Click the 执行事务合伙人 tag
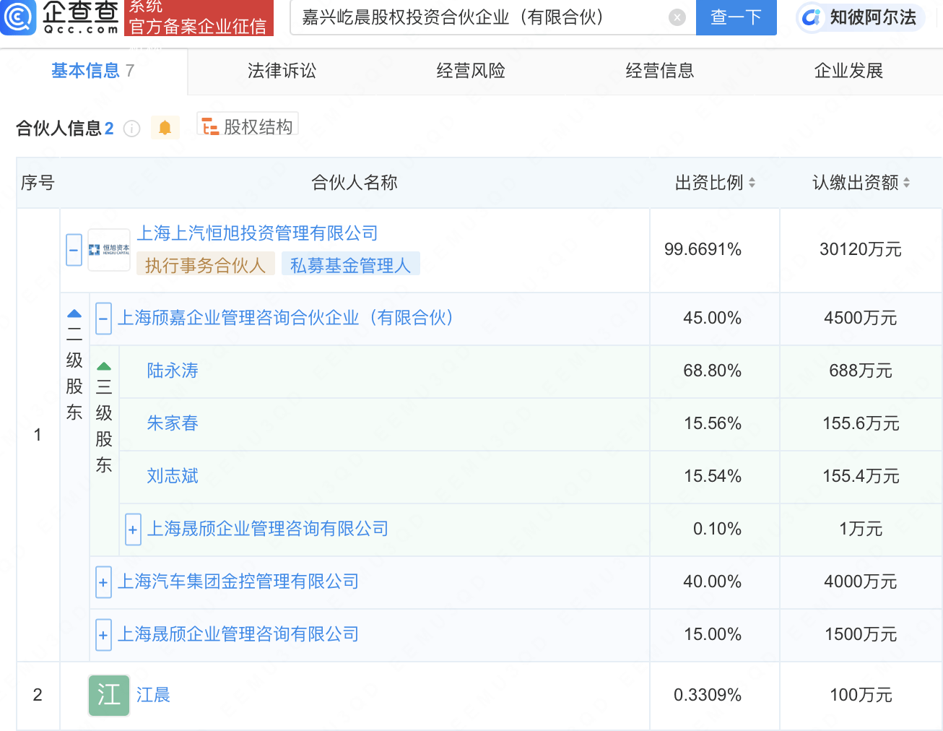 205,265
